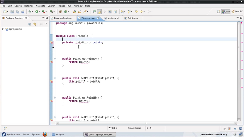Click the New Java Class icon
The image size is (244, 137).
[x=66, y=11]
